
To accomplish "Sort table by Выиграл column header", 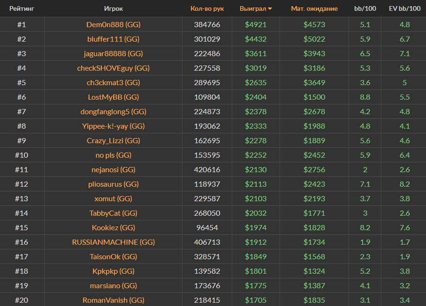I will tap(252, 9).
